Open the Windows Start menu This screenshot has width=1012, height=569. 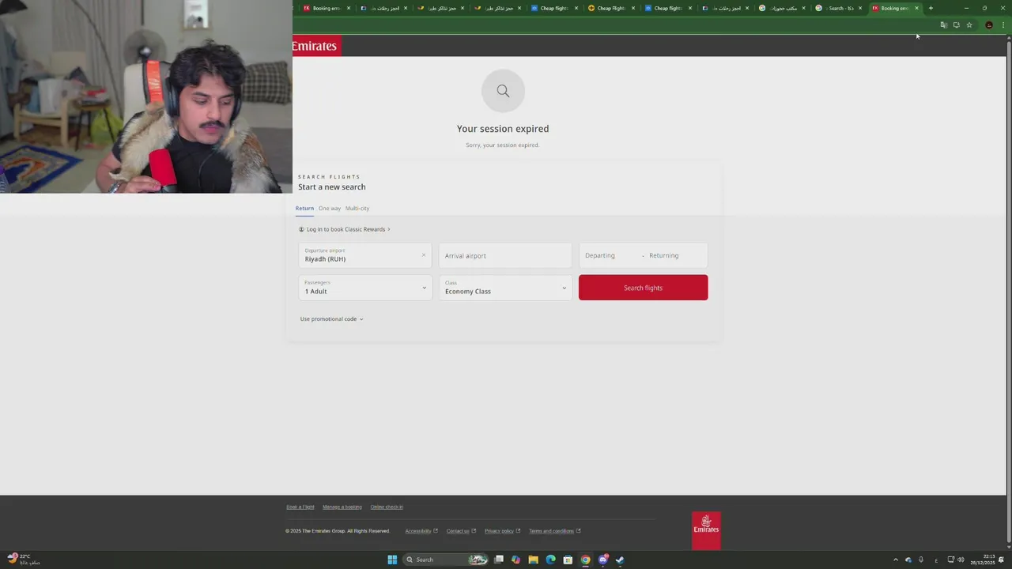coord(392,560)
